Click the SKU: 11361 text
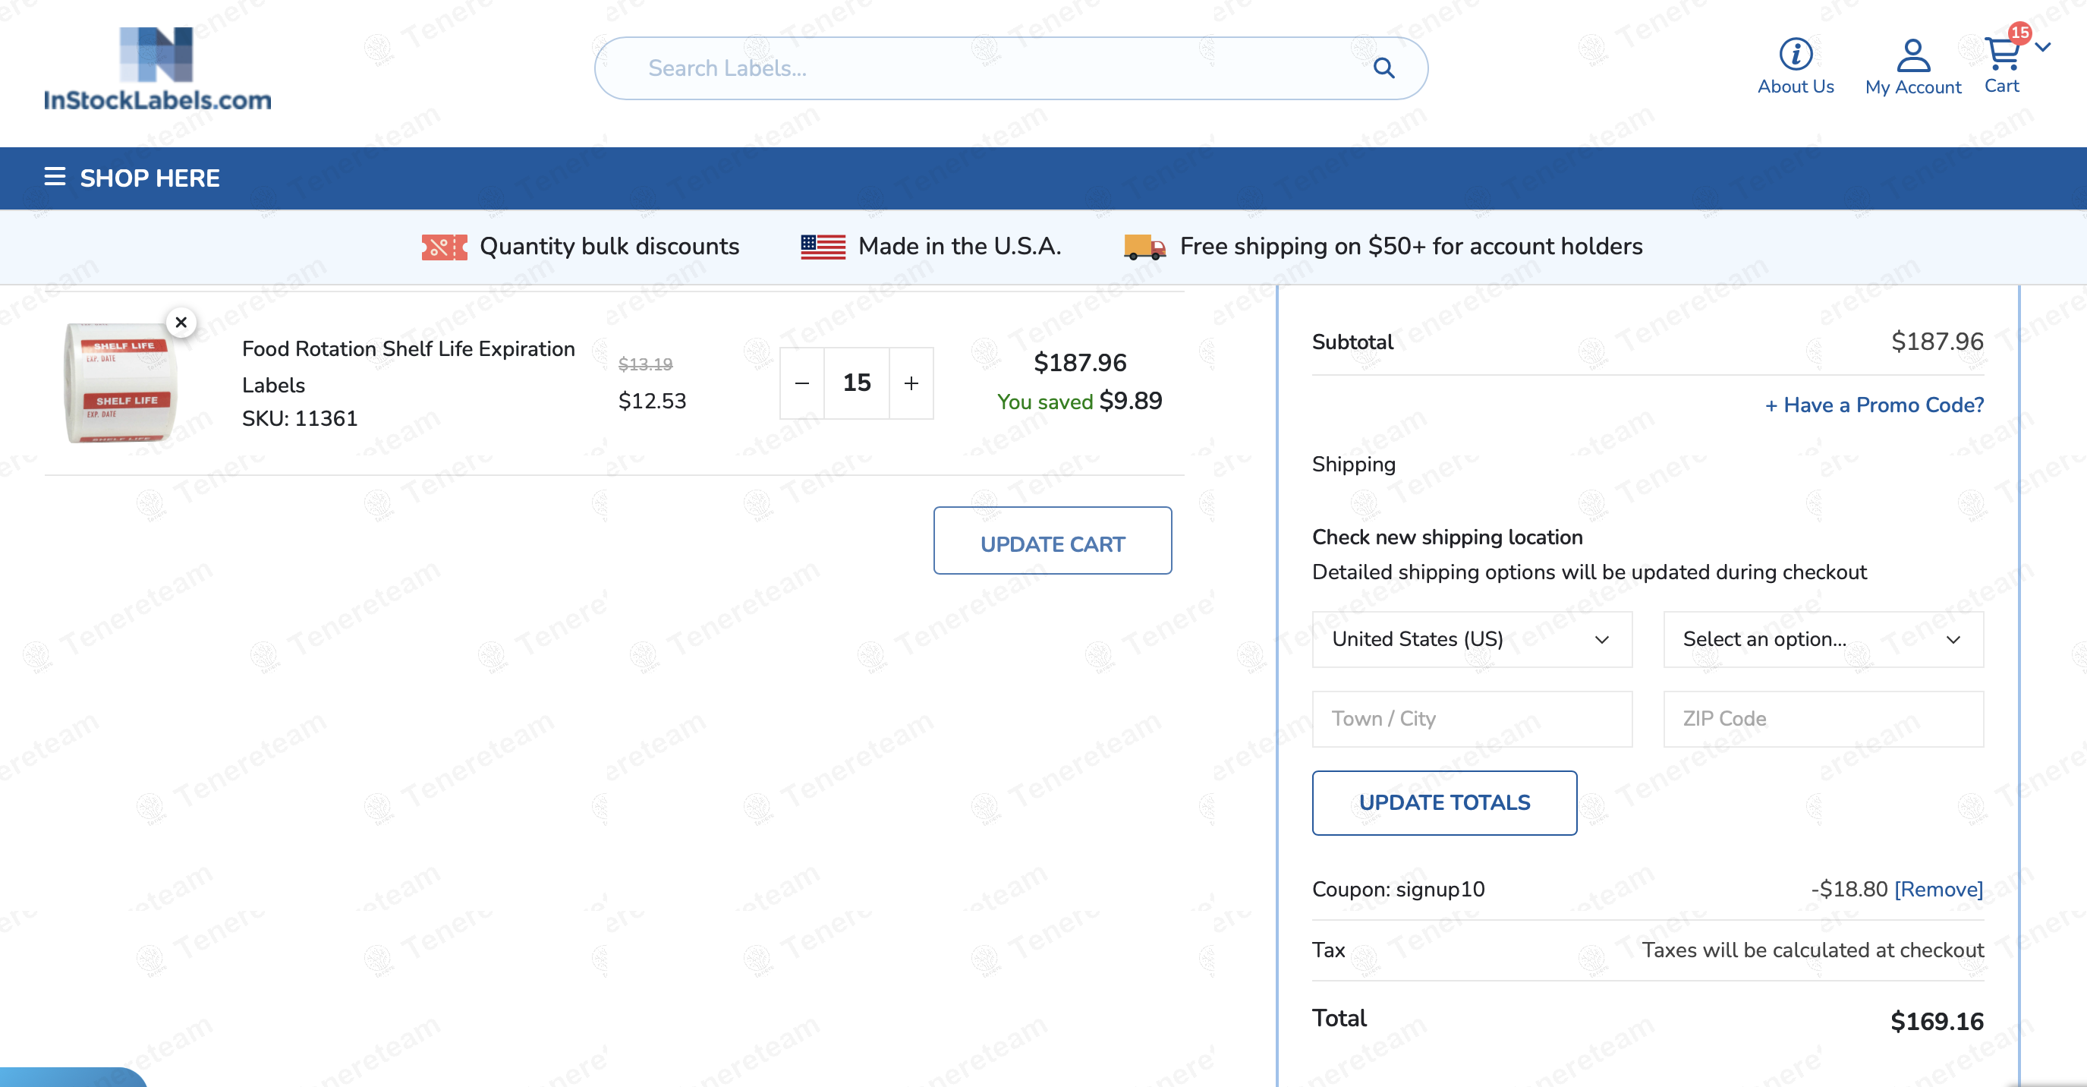Image resolution: width=2087 pixels, height=1087 pixels. click(x=300, y=419)
